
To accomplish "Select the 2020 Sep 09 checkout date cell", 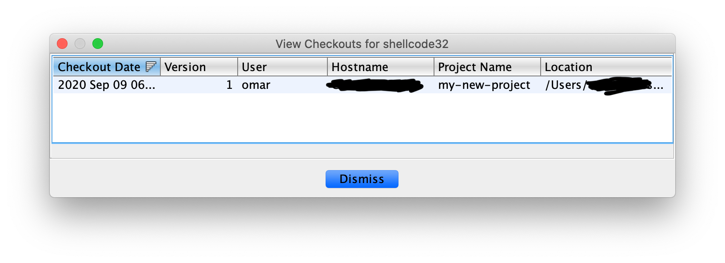I will (107, 85).
